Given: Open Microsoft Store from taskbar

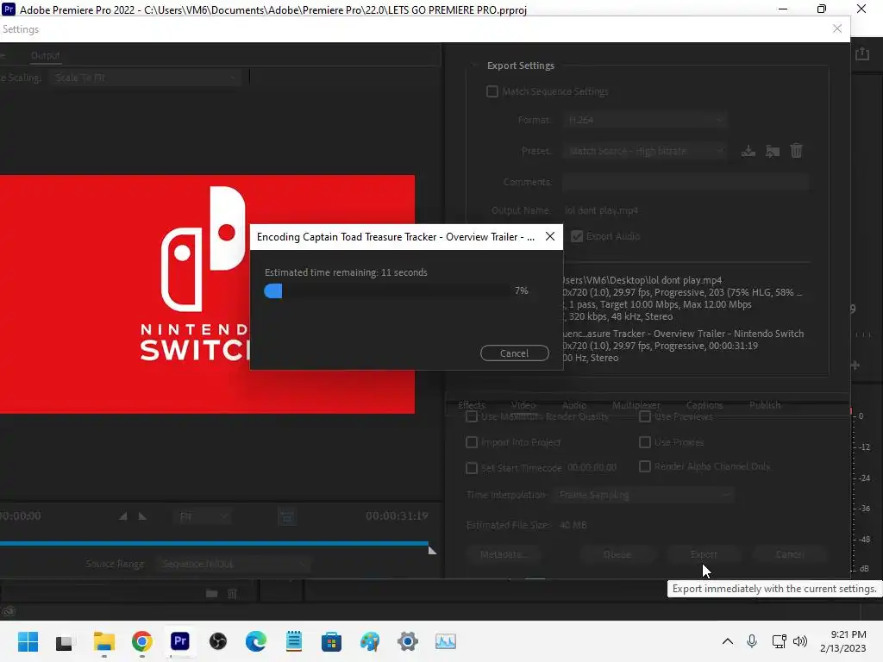Looking at the screenshot, I should (332, 641).
